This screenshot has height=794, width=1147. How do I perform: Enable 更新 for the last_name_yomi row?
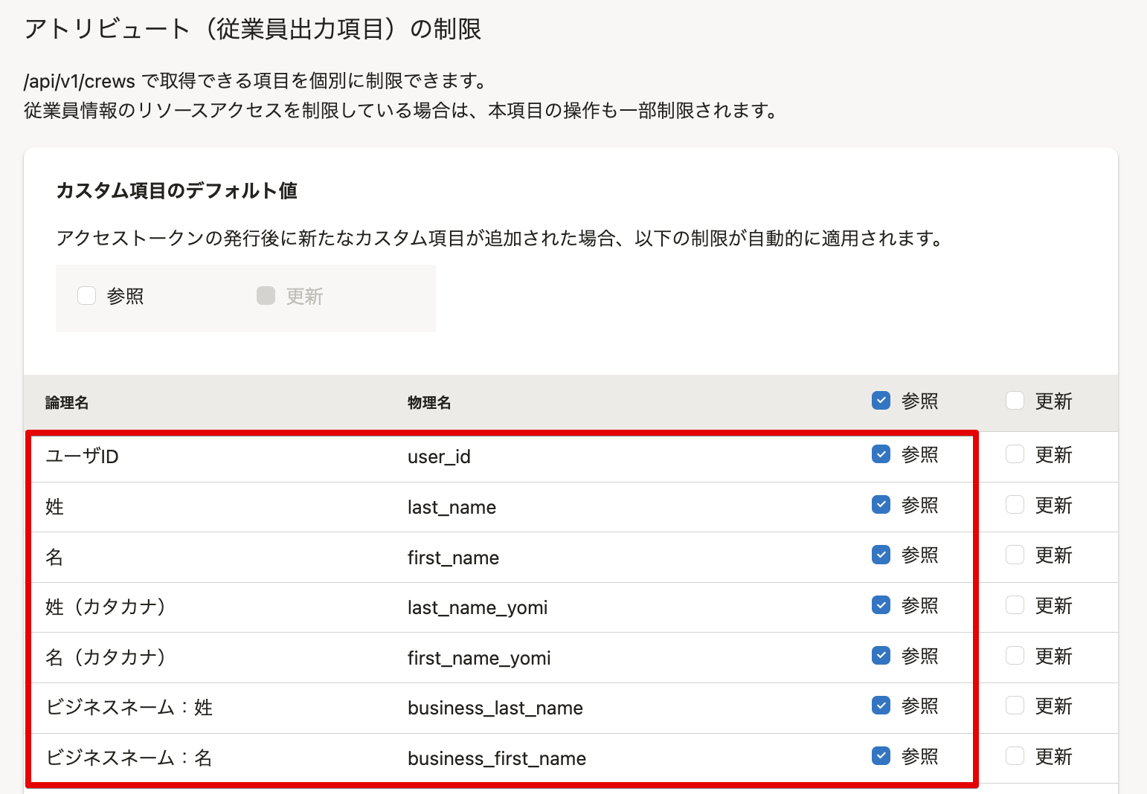coord(1015,605)
